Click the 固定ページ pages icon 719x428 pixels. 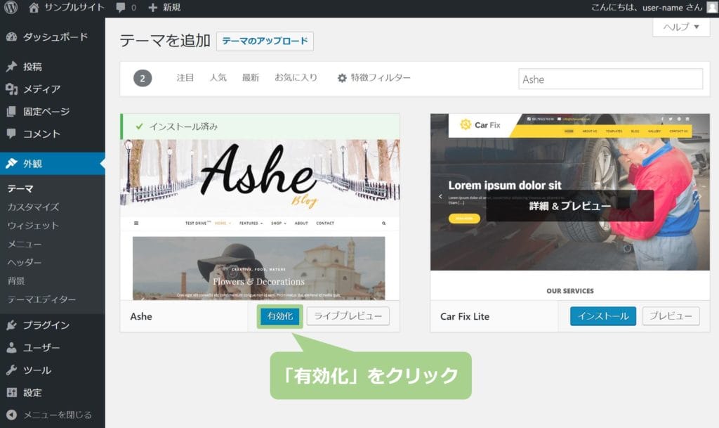[x=11, y=112]
